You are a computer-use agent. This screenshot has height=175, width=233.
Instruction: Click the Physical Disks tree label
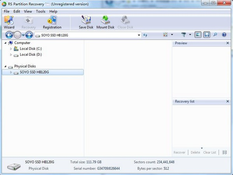tap(25, 66)
